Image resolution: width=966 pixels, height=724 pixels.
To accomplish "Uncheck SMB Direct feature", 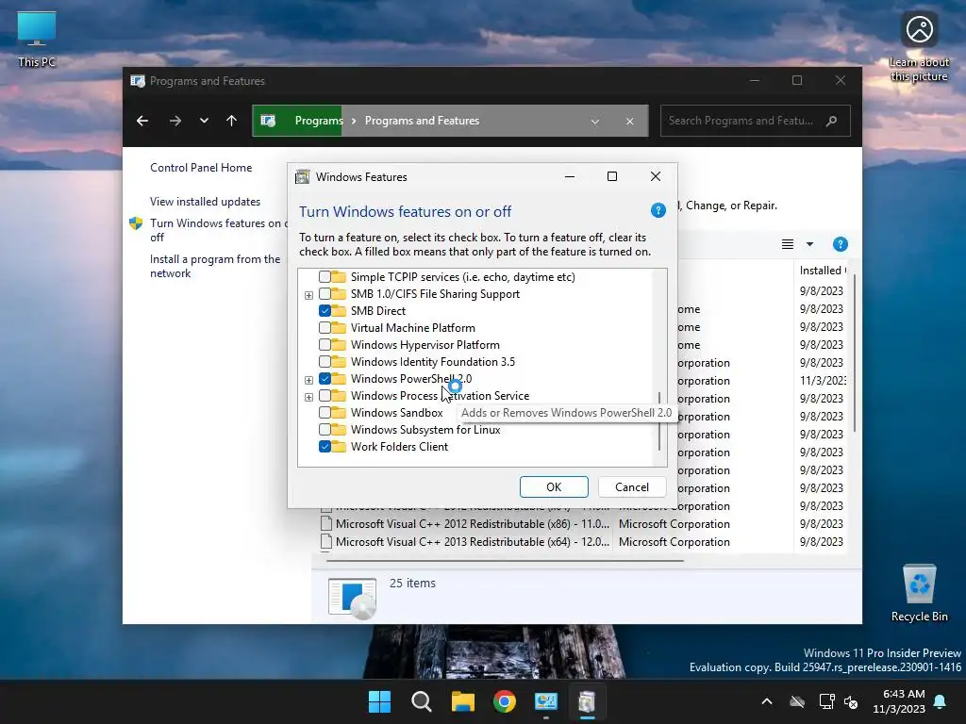I will click(x=325, y=311).
